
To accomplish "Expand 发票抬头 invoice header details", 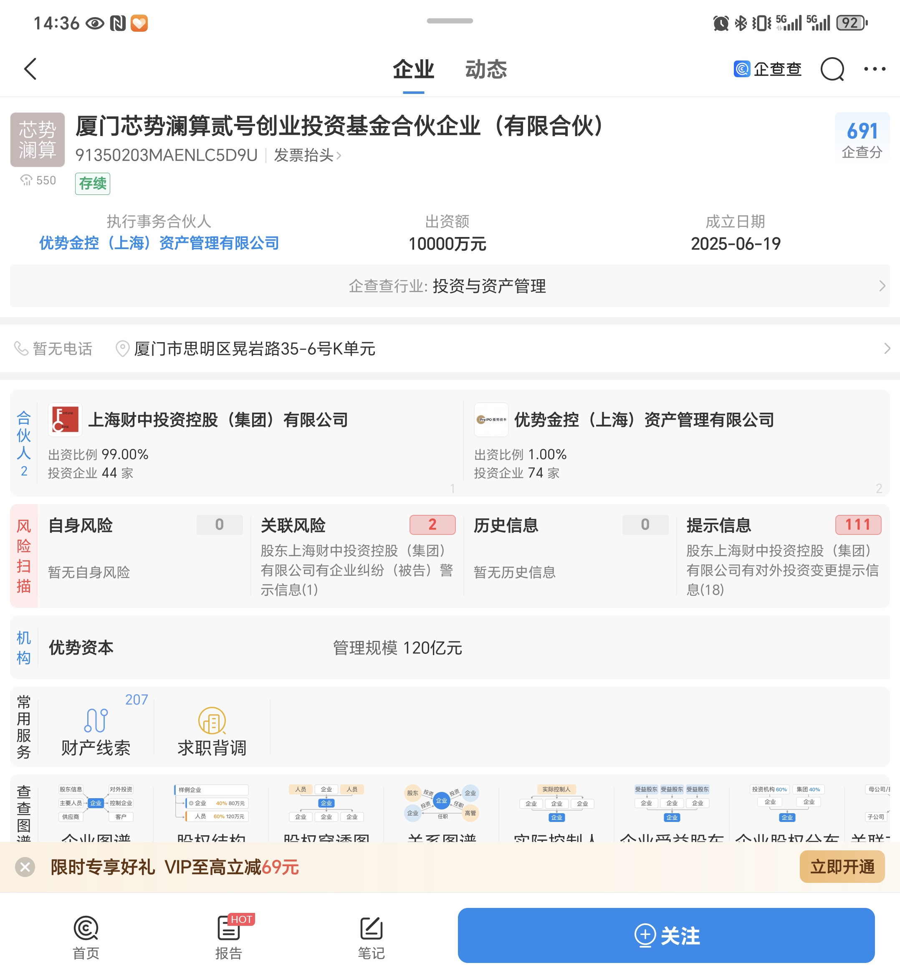I will (307, 155).
